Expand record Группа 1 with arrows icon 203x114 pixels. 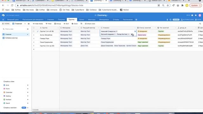click(x=38, y=31)
